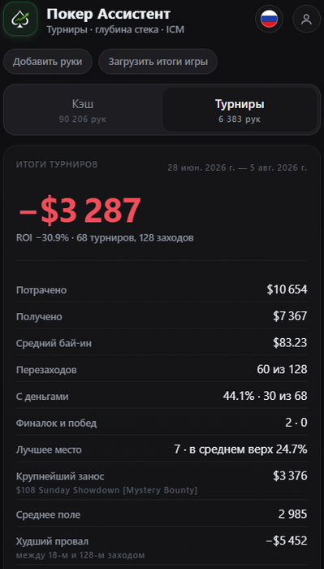Switch to the Кэш tab

tap(83, 110)
